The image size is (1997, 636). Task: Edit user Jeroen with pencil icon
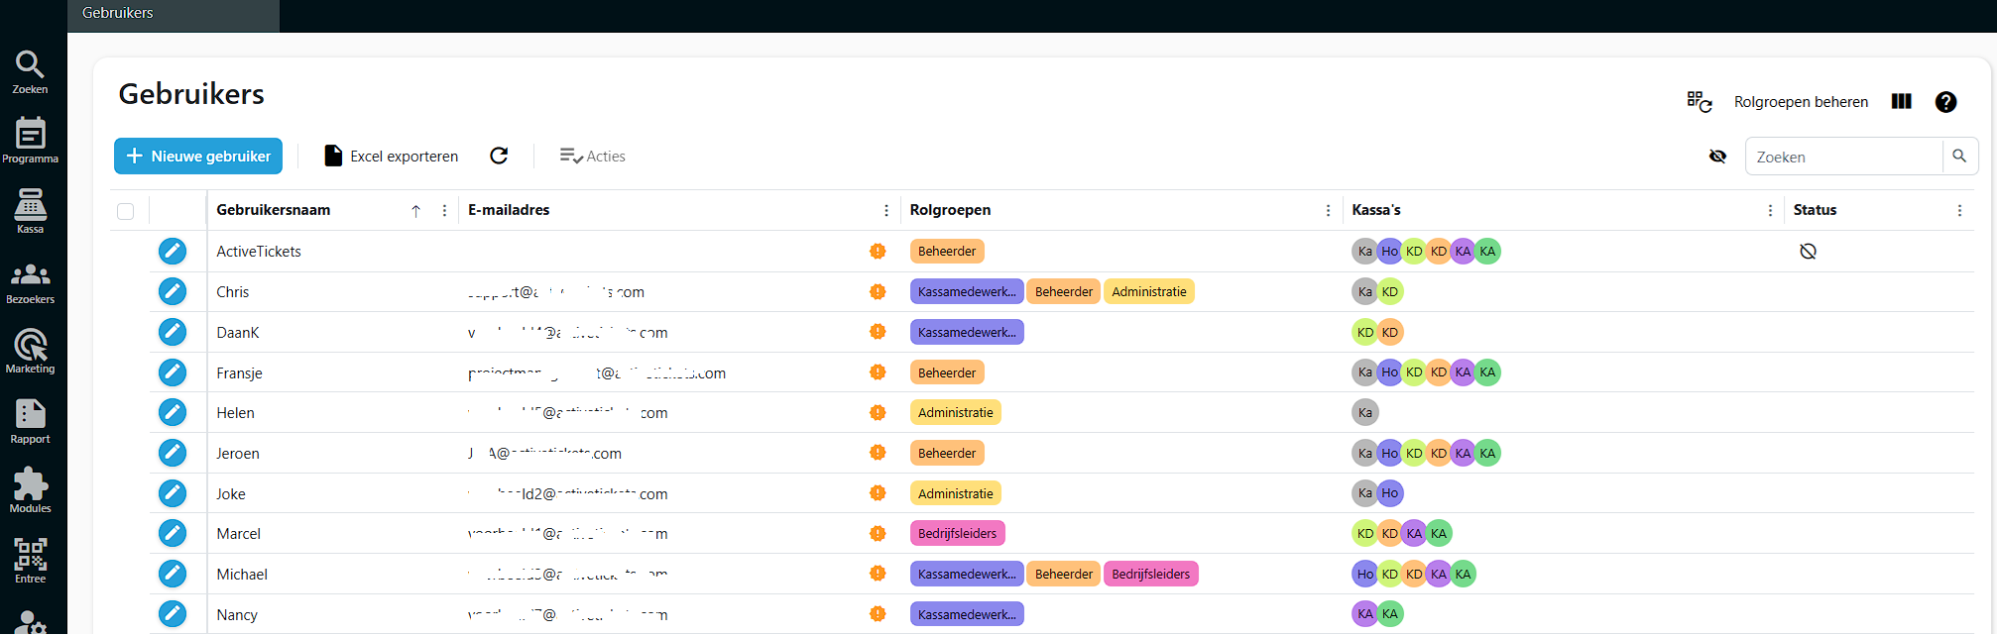point(173,453)
